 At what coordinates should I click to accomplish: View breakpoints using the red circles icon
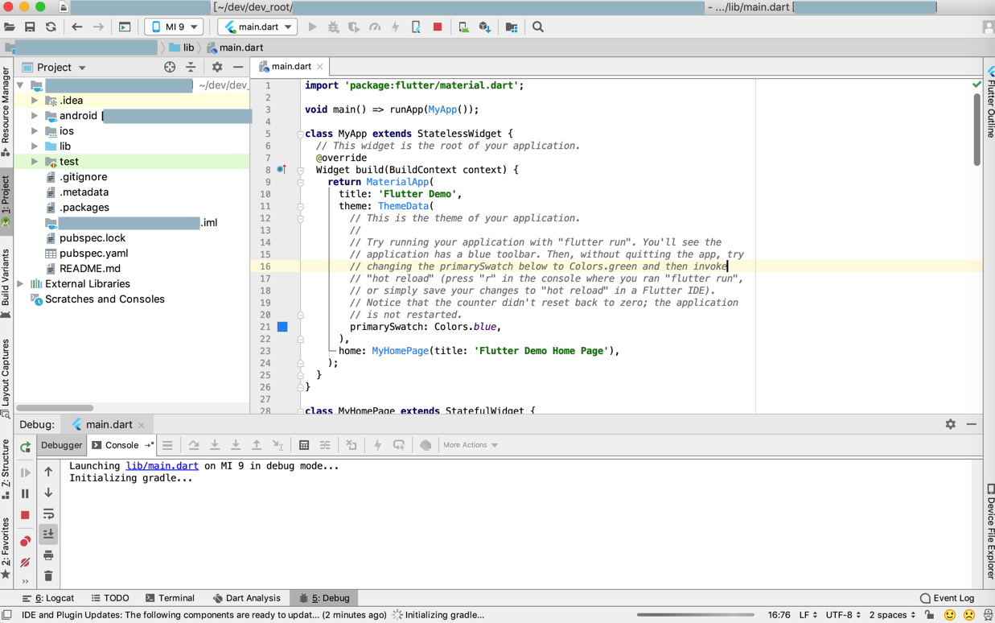26,541
